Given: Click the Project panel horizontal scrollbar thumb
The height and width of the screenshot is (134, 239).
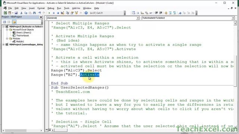Looking at the screenshot, I should (x=16, y=131).
